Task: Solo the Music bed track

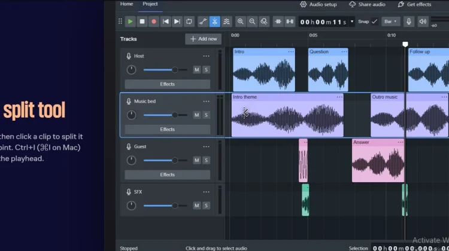Action: pos(206,115)
